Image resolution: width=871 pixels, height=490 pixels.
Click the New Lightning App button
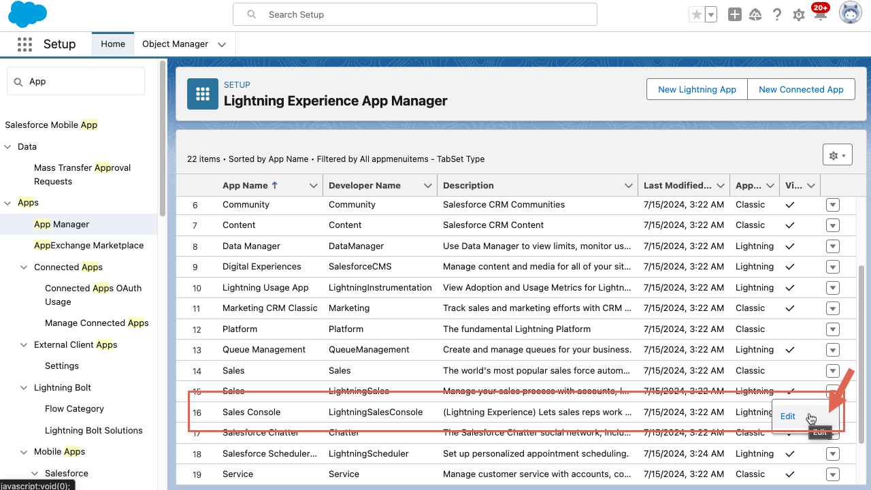[x=697, y=89]
